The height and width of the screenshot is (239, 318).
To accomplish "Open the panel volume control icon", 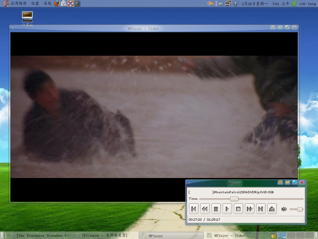I will [236, 3].
